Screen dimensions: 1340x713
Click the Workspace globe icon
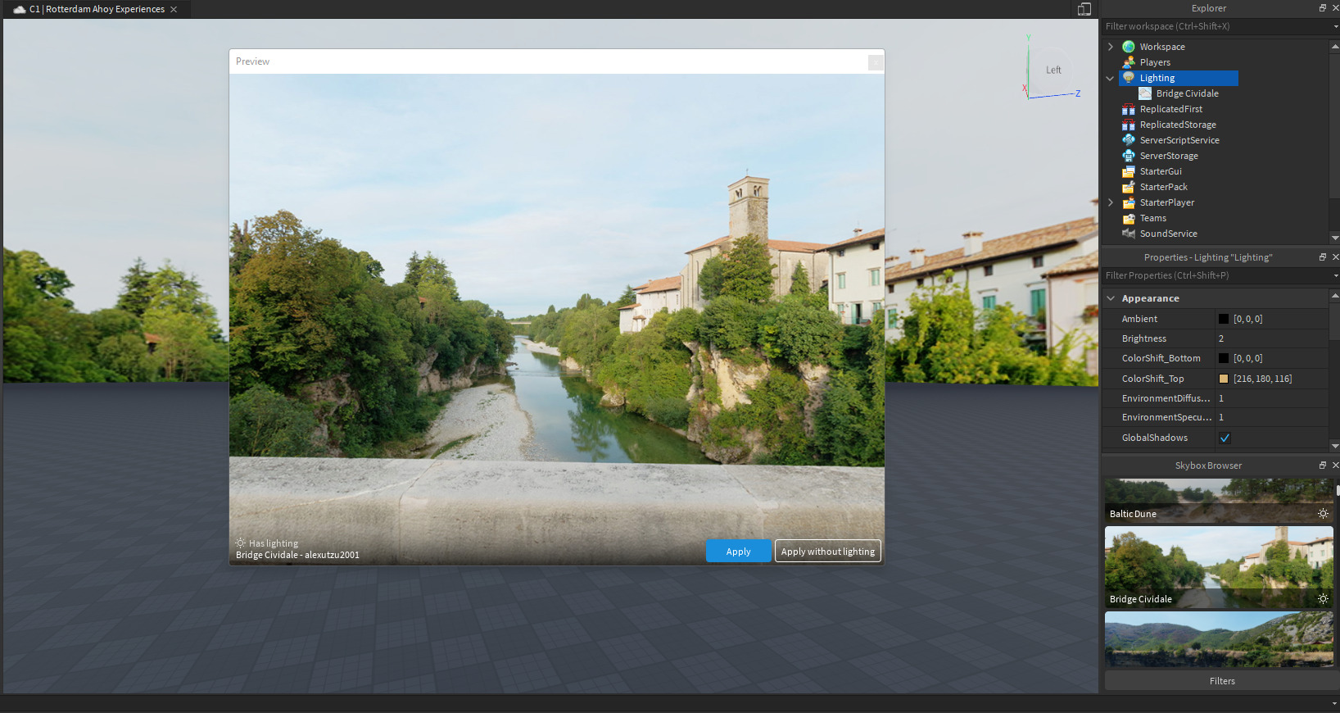pyautogui.click(x=1129, y=47)
